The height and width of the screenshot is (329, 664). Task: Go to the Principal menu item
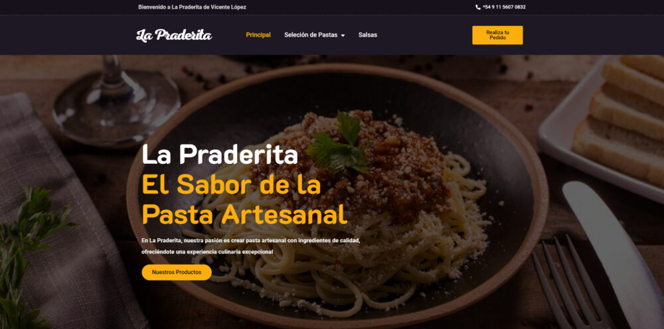pos(258,35)
